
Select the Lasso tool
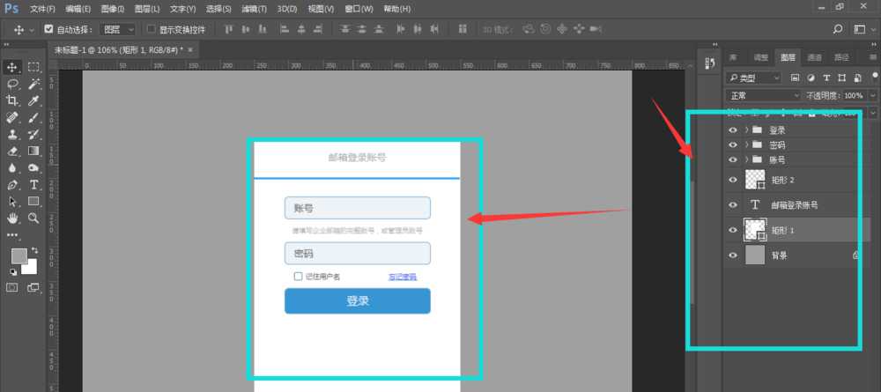[x=13, y=84]
